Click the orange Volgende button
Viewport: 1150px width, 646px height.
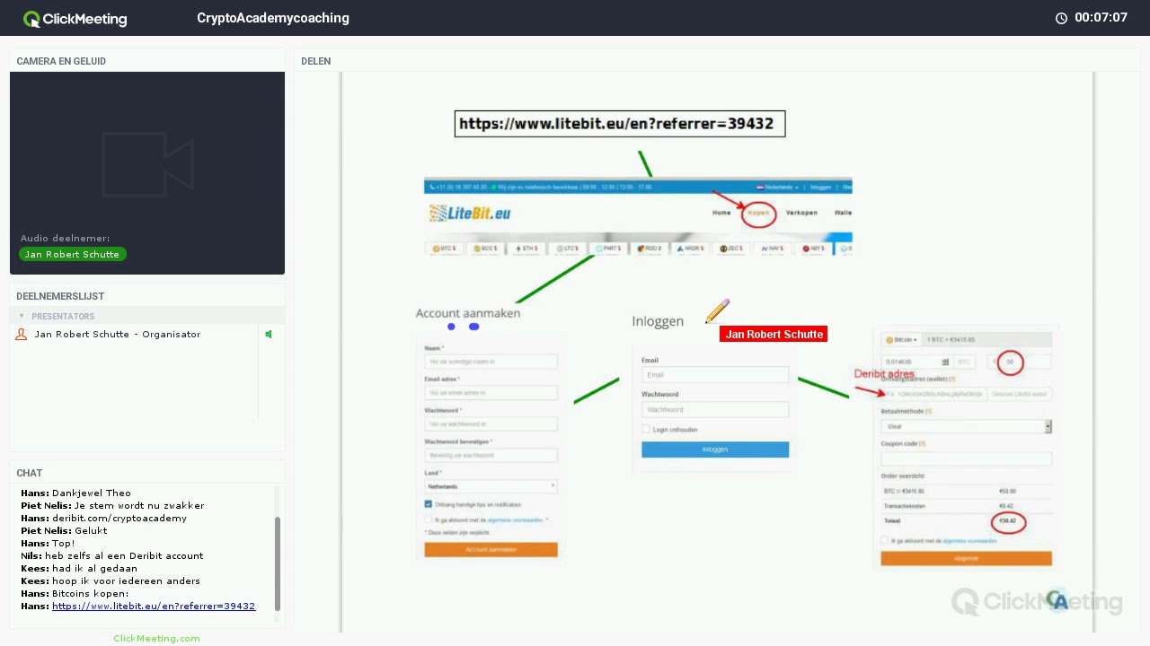pos(967,558)
